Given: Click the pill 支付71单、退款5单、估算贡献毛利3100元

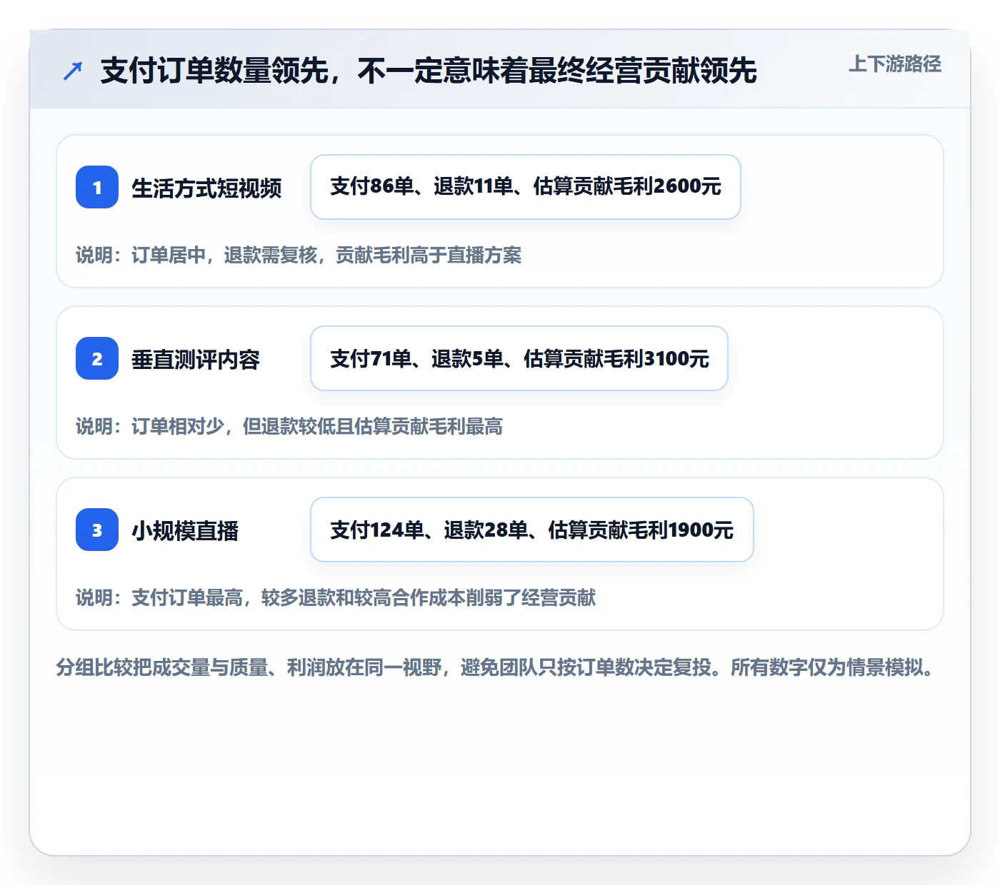Looking at the screenshot, I should pyautogui.click(x=519, y=358).
